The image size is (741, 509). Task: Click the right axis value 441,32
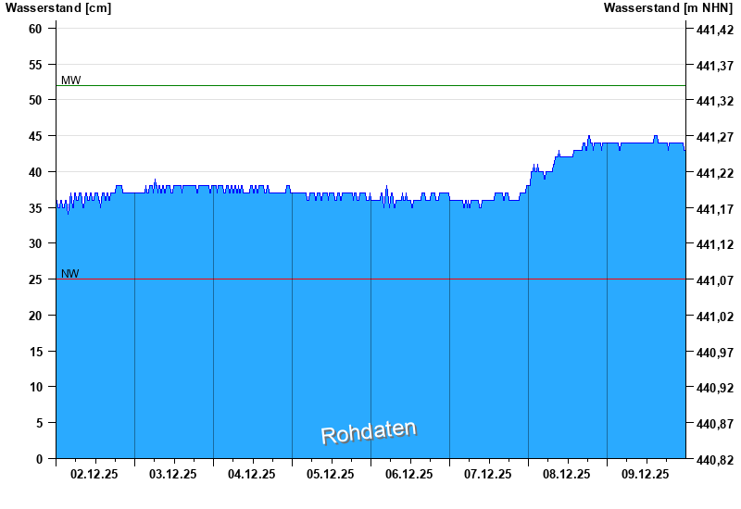tap(715, 101)
